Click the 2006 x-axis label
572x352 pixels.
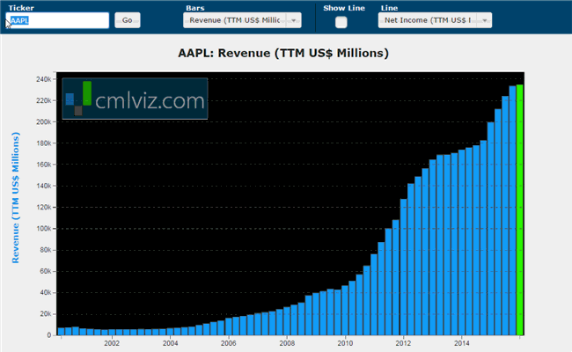coord(229,343)
